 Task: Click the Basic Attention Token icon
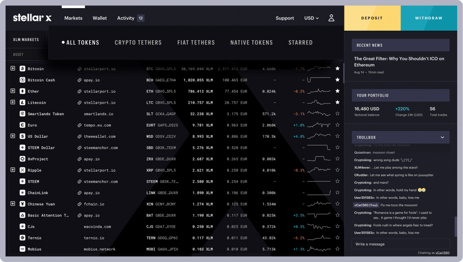22,215
